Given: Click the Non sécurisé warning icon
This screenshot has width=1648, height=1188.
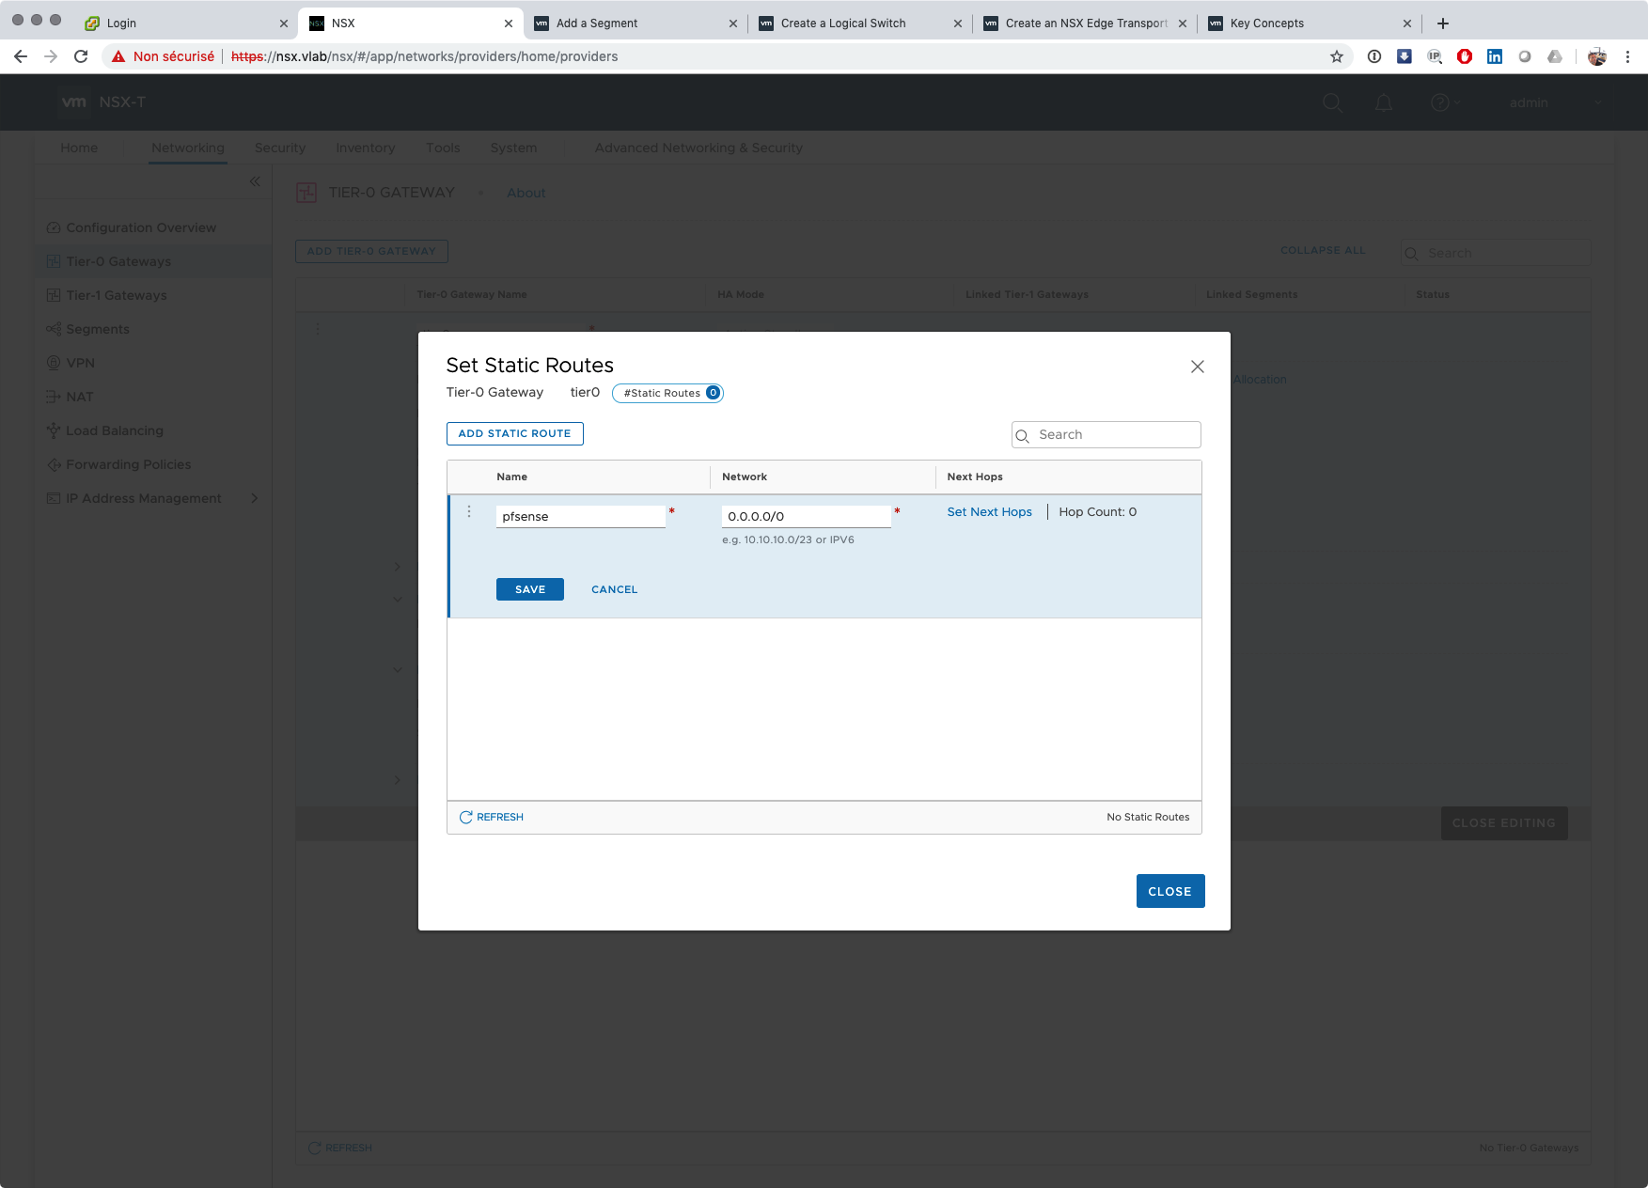Looking at the screenshot, I should click(x=118, y=56).
